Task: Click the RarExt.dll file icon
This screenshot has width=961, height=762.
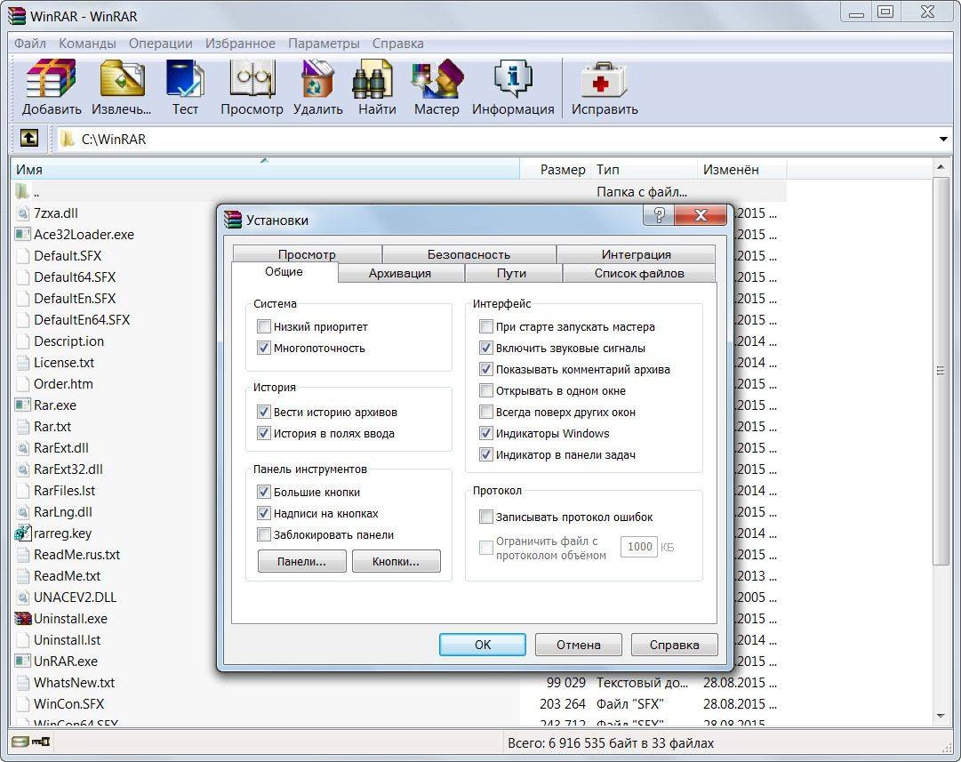Action: pos(23,448)
